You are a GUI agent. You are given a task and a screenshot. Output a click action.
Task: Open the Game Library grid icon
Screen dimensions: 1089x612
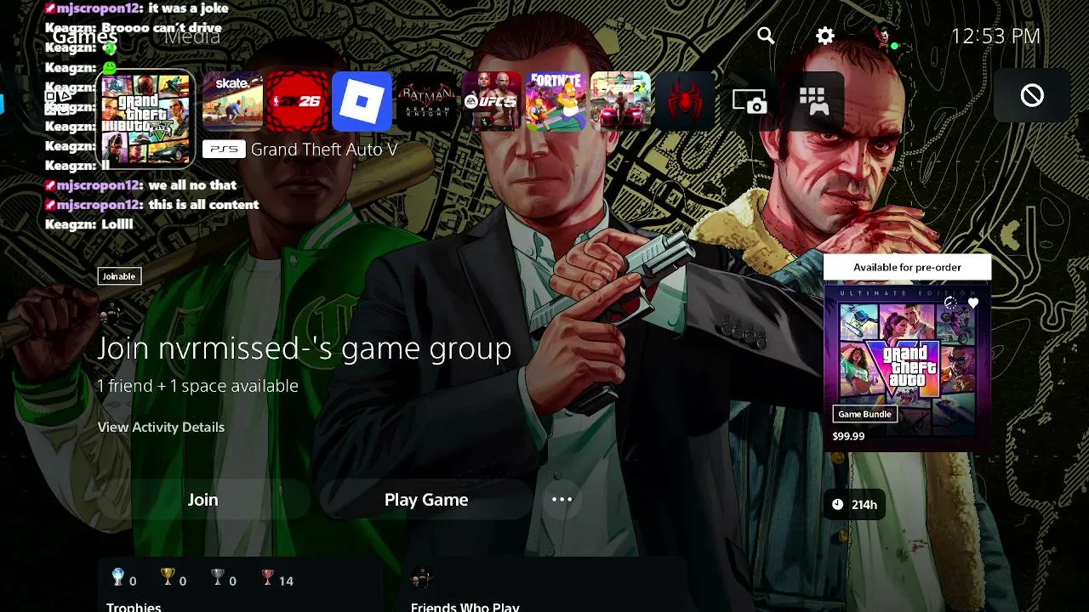coord(814,102)
